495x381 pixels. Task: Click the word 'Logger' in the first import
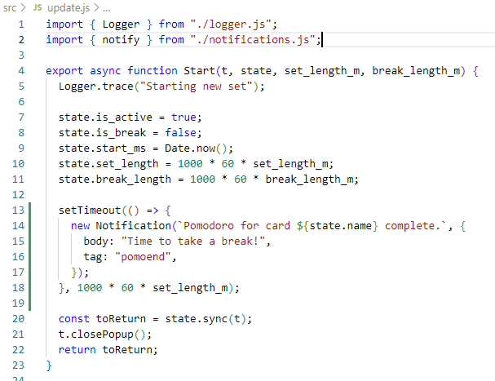point(121,24)
